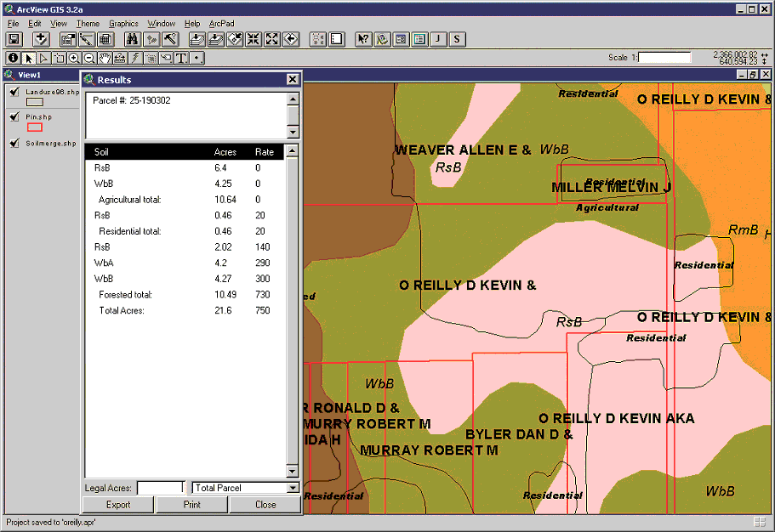Viewport: 775px width, 532px height.
Task: Click the Legal Acres input field
Action: coord(160,488)
